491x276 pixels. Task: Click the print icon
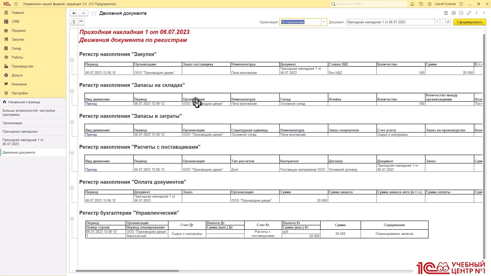click(453, 13)
